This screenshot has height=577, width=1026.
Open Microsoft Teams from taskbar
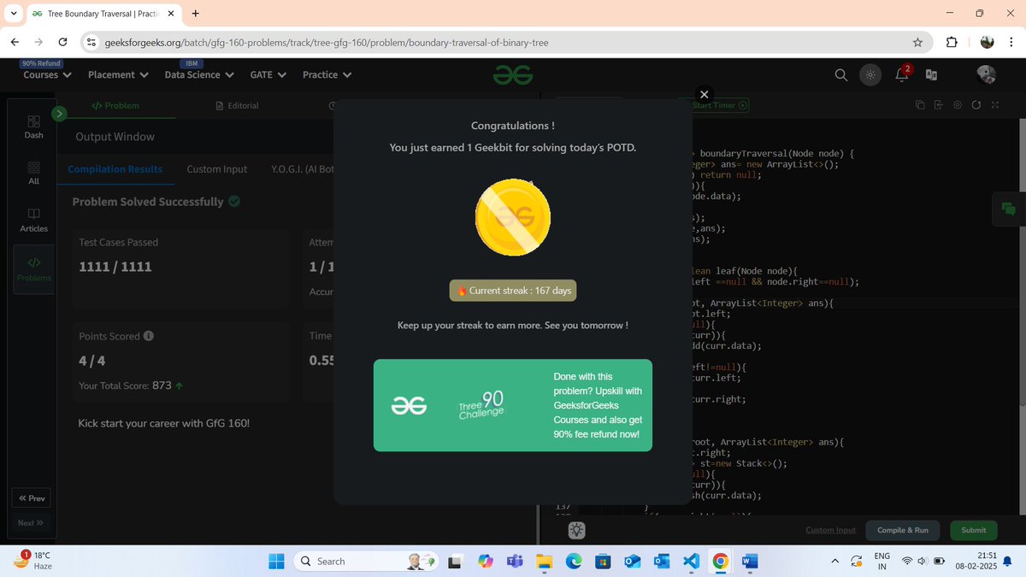[x=515, y=561]
